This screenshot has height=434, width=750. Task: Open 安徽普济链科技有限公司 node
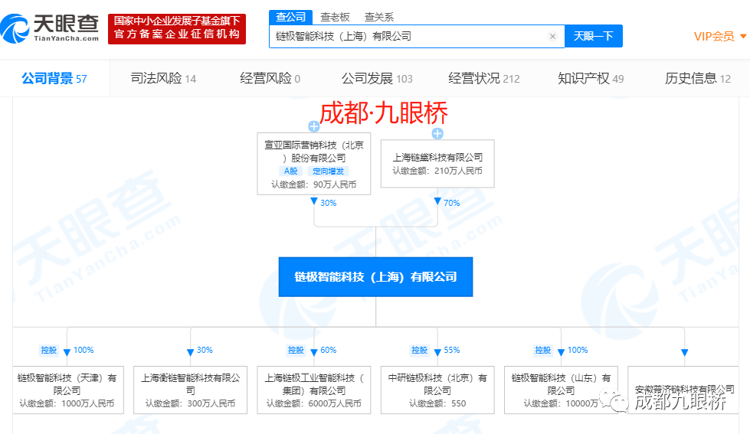[684, 390]
